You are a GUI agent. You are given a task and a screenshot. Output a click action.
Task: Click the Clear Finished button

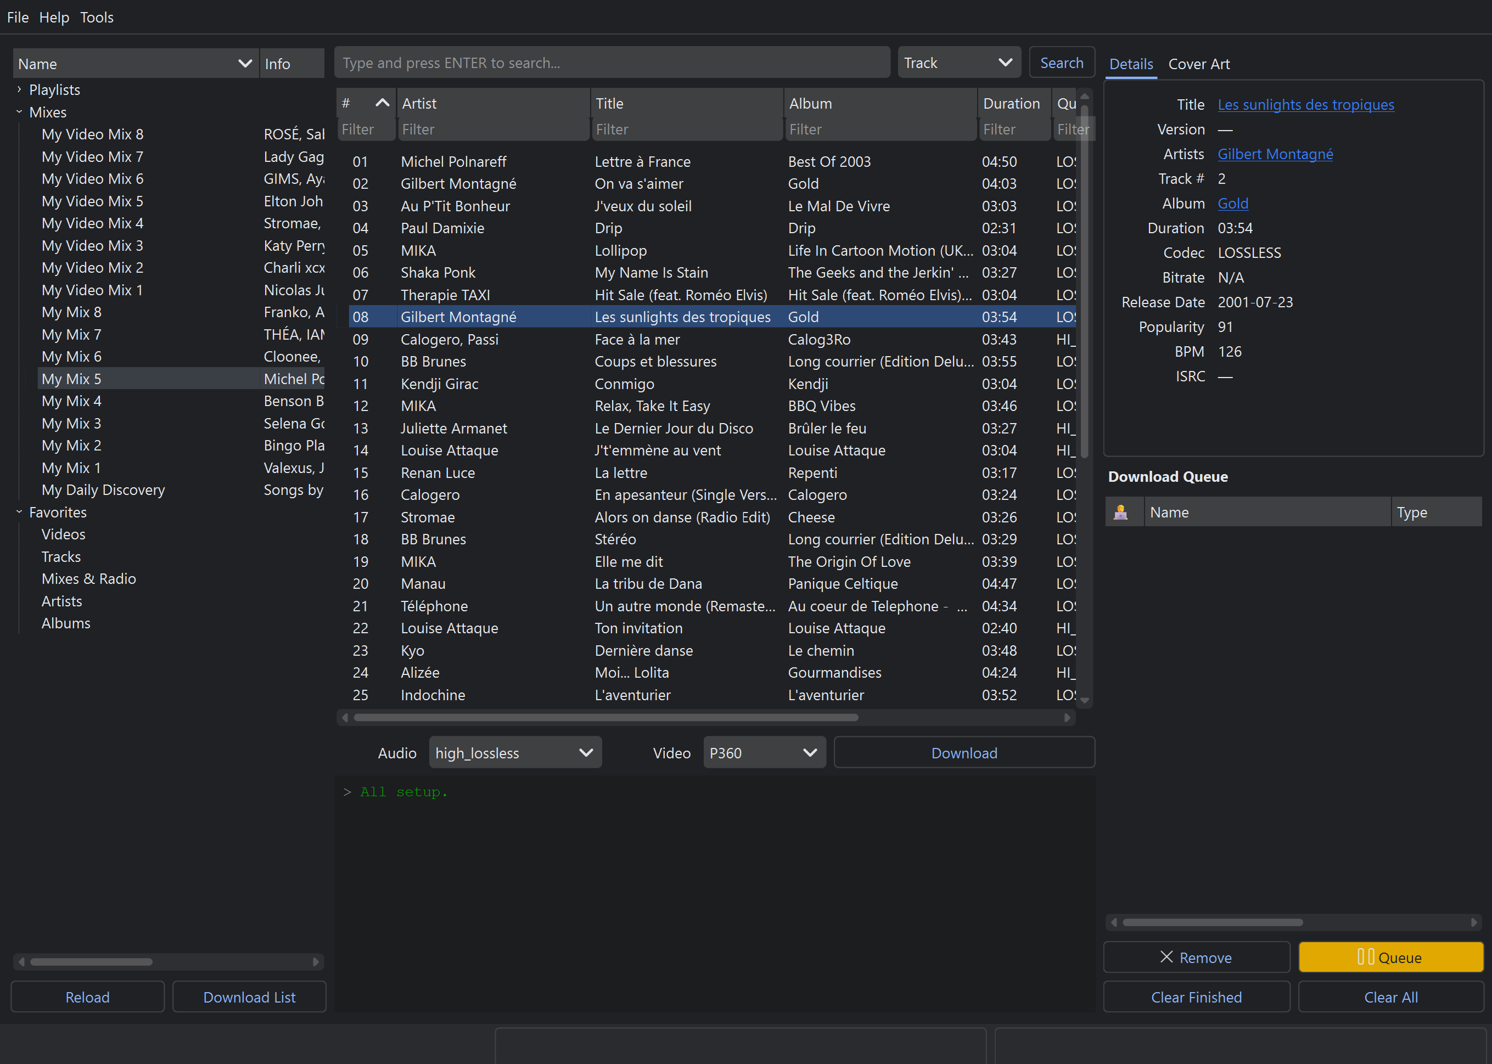[1197, 997]
